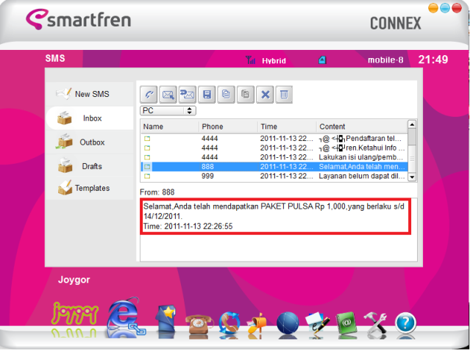Launch the Internet Explorer connection dock icon
This screenshot has height=354, width=470.
click(124, 317)
